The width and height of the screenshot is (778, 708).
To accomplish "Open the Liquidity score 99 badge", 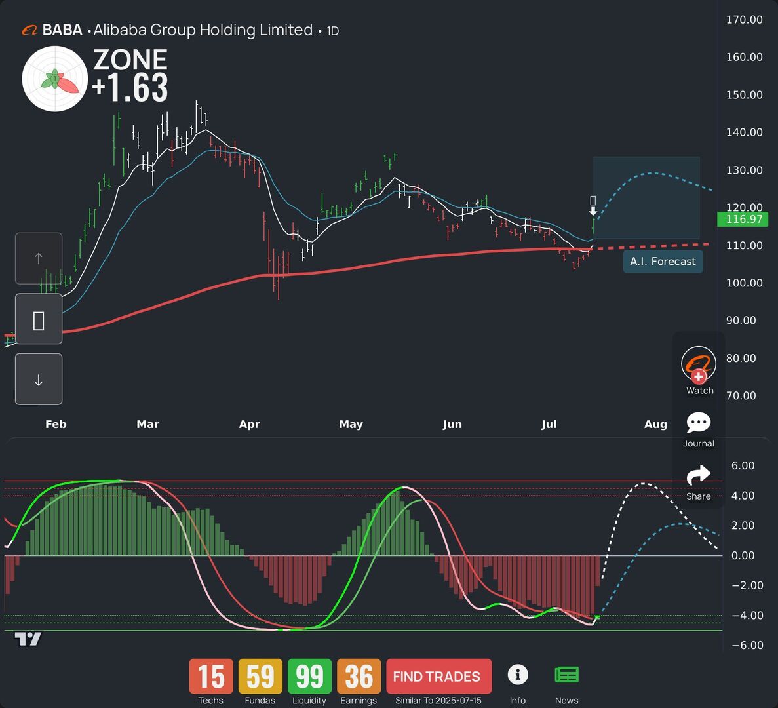I will click(x=309, y=677).
